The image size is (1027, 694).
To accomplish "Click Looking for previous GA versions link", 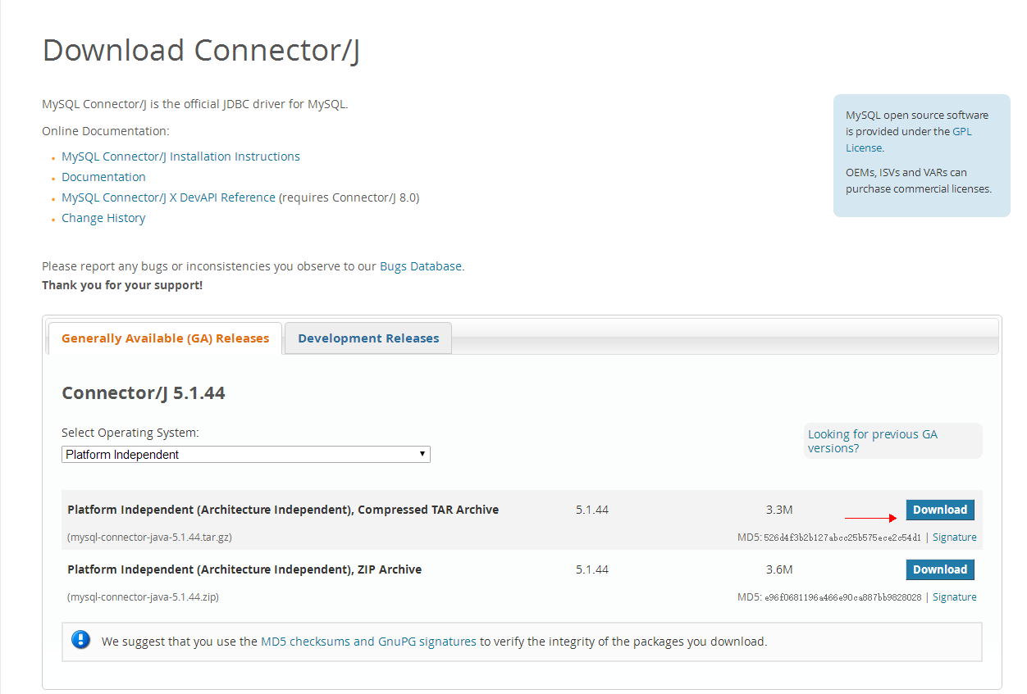I will 872,441.
